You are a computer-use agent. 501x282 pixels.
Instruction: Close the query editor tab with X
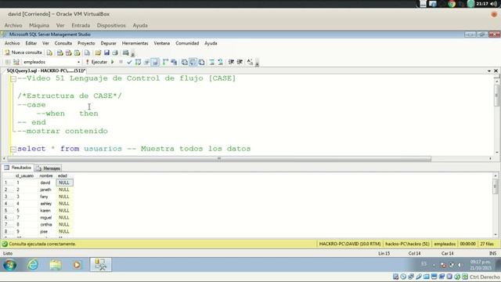496,71
